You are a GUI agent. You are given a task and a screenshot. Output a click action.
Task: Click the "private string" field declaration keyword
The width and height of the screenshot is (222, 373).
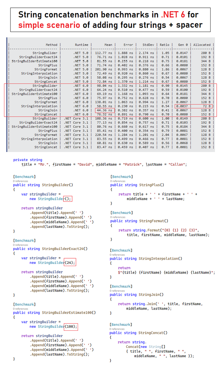click(28, 160)
